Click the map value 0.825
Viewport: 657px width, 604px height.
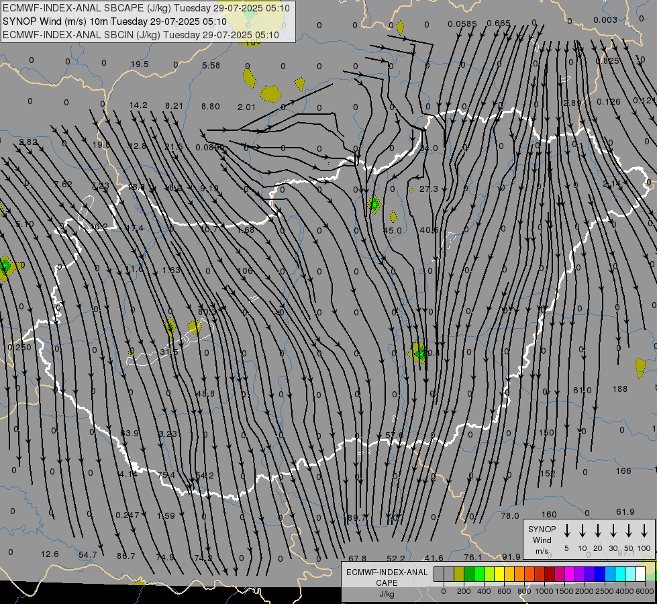coord(607,61)
